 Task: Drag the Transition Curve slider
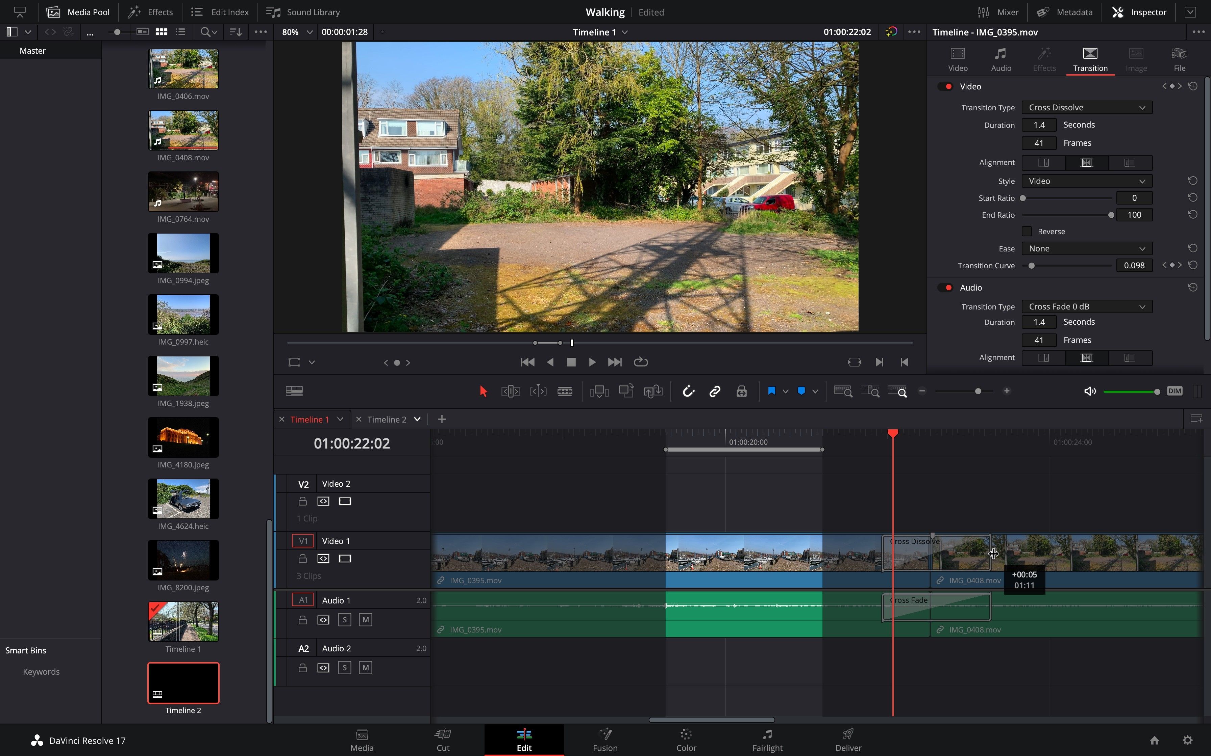point(1031,265)
